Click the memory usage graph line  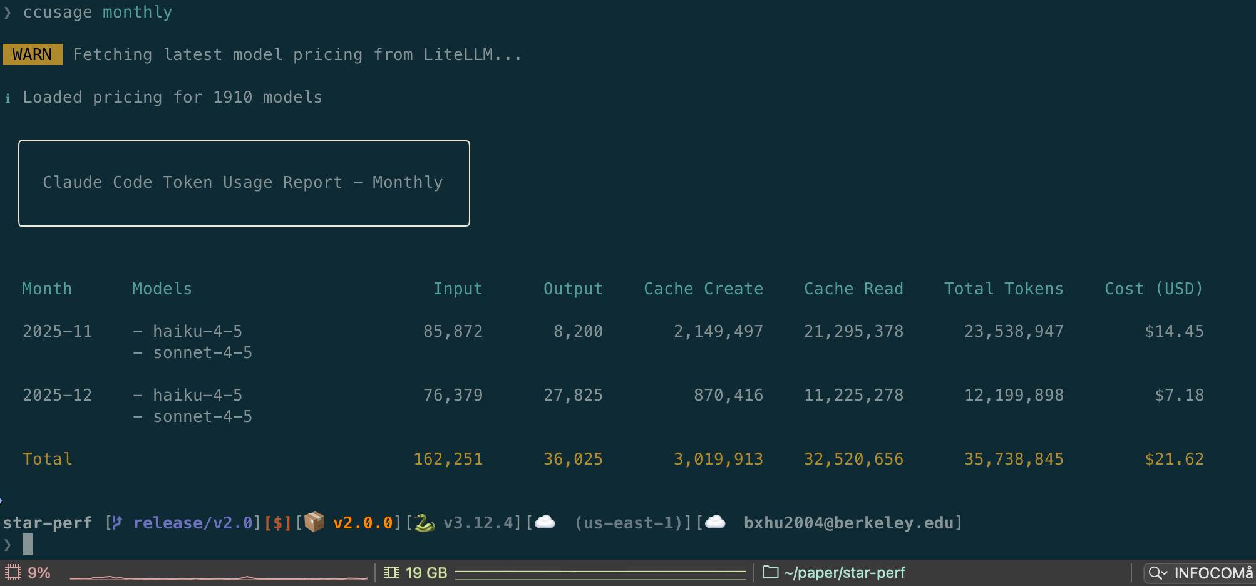(x=600, y=572)
